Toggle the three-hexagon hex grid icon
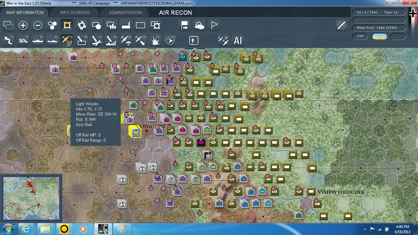The width and height of the screenshot is (418, 235). [52, 25]
